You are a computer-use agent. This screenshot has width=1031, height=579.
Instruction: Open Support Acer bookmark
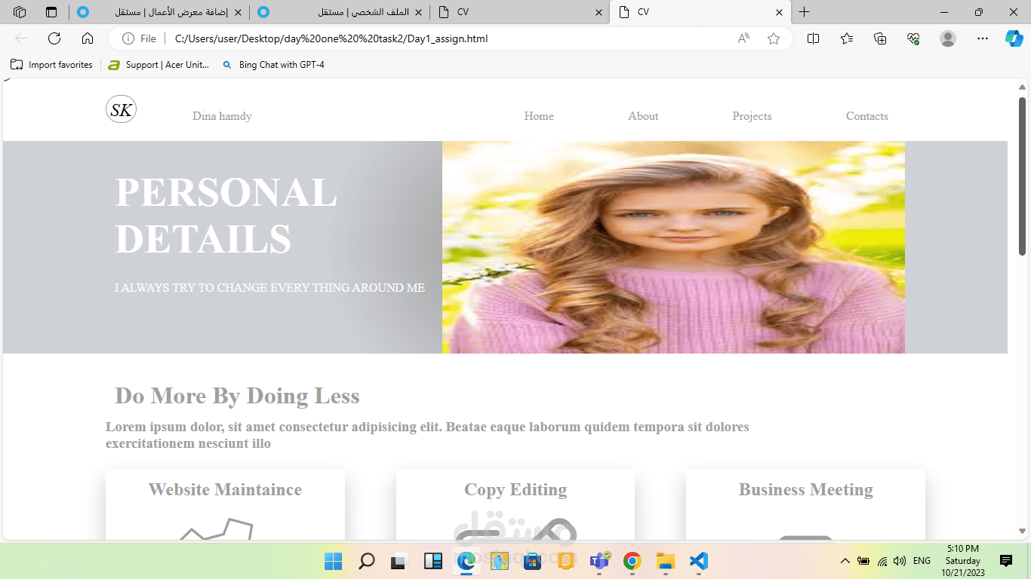tap(158, 65)
